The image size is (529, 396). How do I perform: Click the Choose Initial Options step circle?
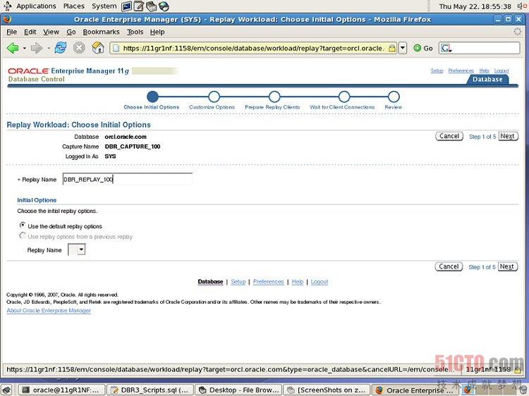pos(152,97)
